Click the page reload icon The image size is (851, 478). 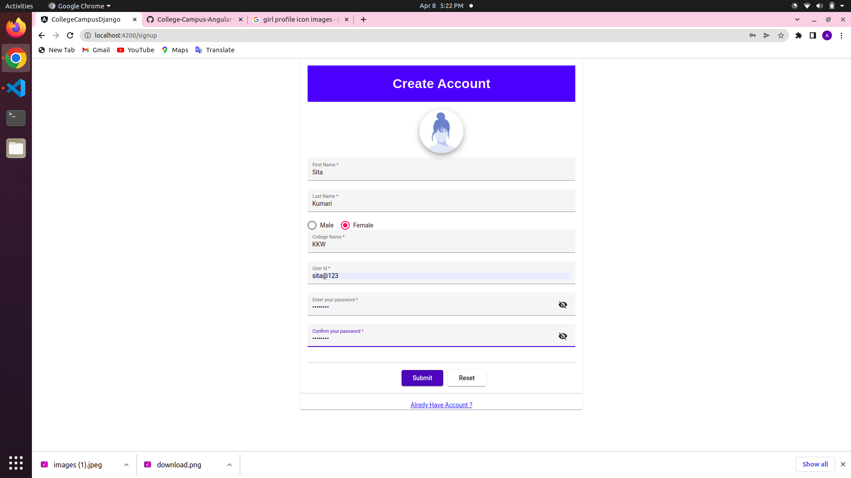tap(70, 35)
